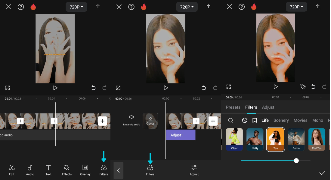Add a clip in the middle timeline
This screenshot has width=331, height=180.
(213, 121)
